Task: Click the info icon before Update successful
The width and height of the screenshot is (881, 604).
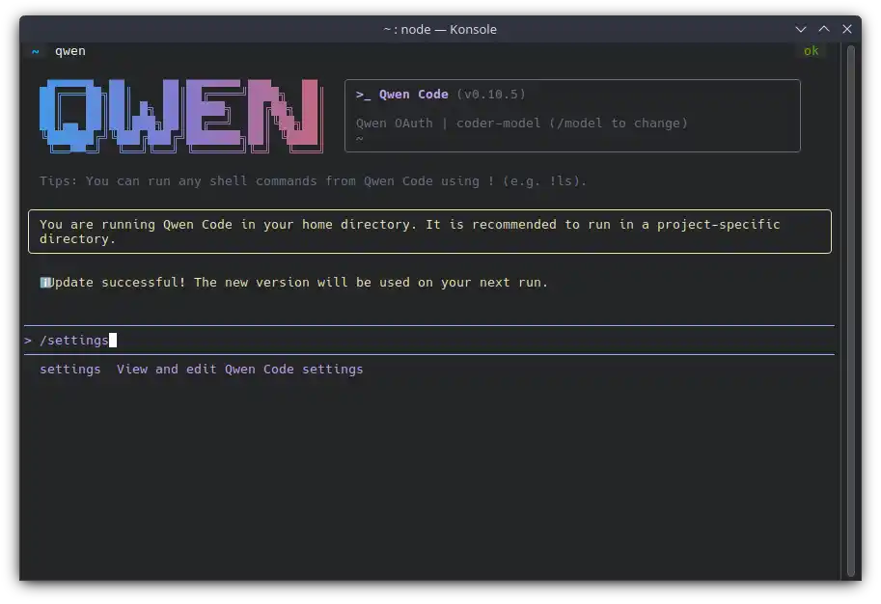Action: [44, 283]
